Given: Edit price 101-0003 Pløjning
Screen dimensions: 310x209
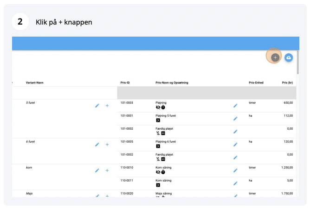Looking at the screenshot, I should point(235,106).
